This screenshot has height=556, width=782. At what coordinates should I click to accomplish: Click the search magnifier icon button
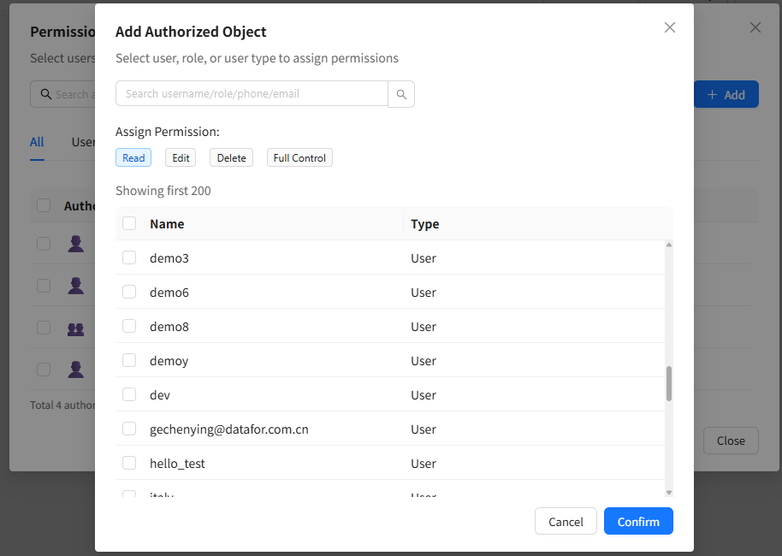[x=401, y=94]
